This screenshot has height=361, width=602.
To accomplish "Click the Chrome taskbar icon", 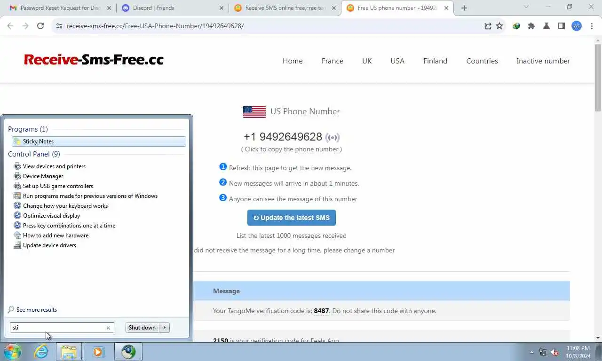I will pyautogui.click(x=128, y=352).
